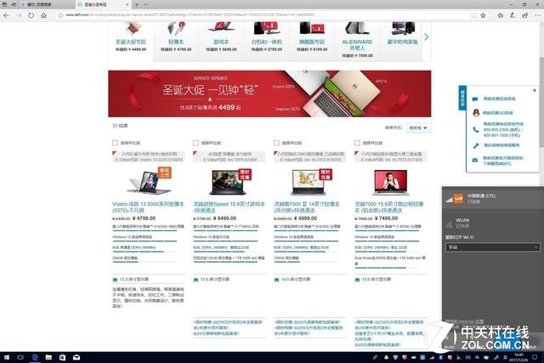Click the ¥4799.00 price of Vostro 13

point(144,218)
